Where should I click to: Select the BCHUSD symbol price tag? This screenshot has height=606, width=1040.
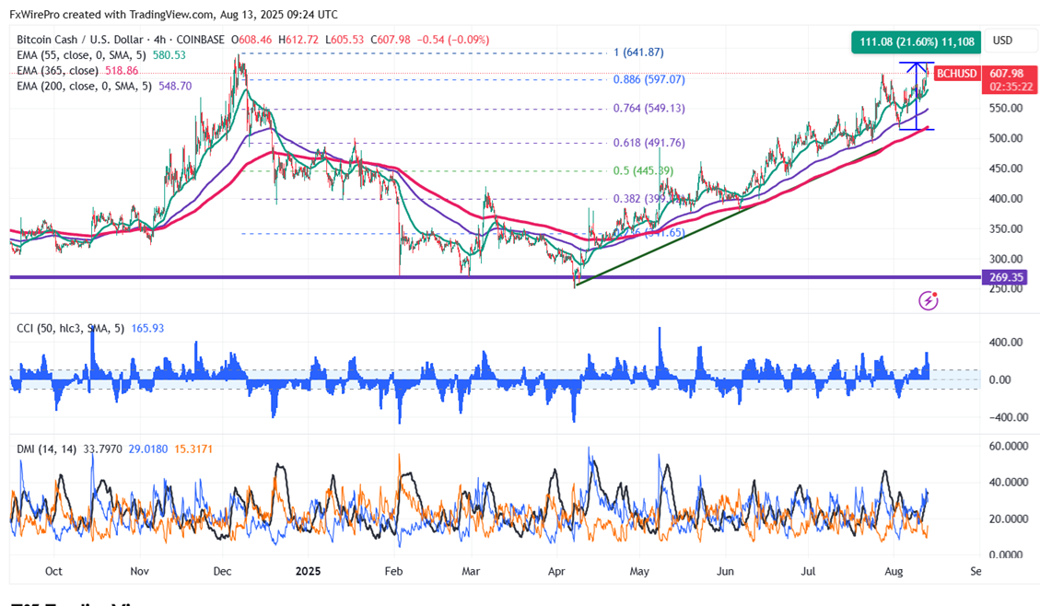pyautogui.click(x=956, y=74)
